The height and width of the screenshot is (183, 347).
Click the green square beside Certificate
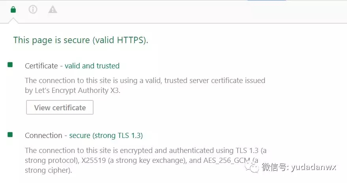point(10,65)
